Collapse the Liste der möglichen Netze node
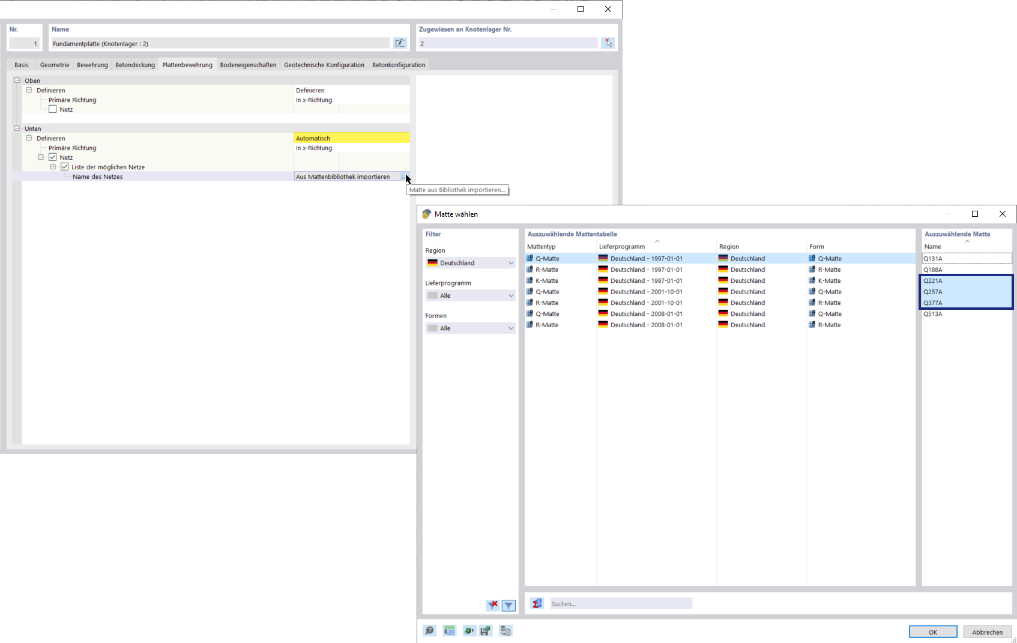This screenshot has width=1017, height=643. point(53,167)
